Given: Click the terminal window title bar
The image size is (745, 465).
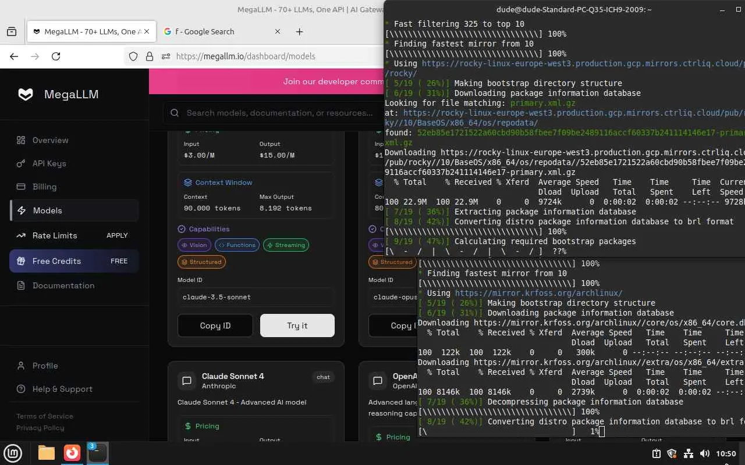Looking at the screenshot, I should coord(565,9).
